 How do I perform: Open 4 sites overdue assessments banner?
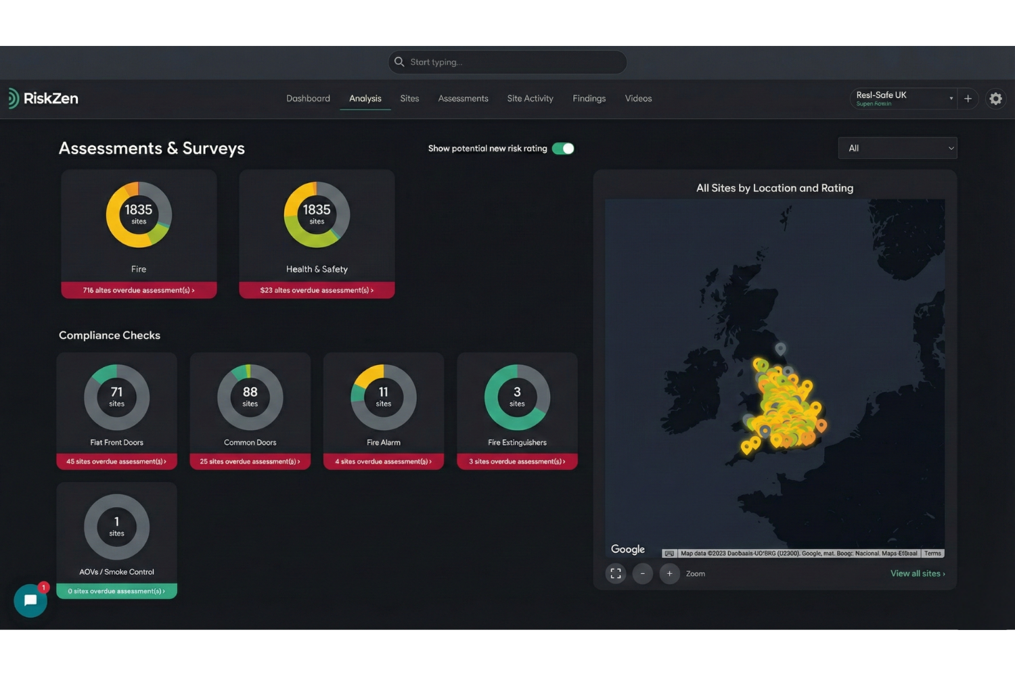pos(384,461)
